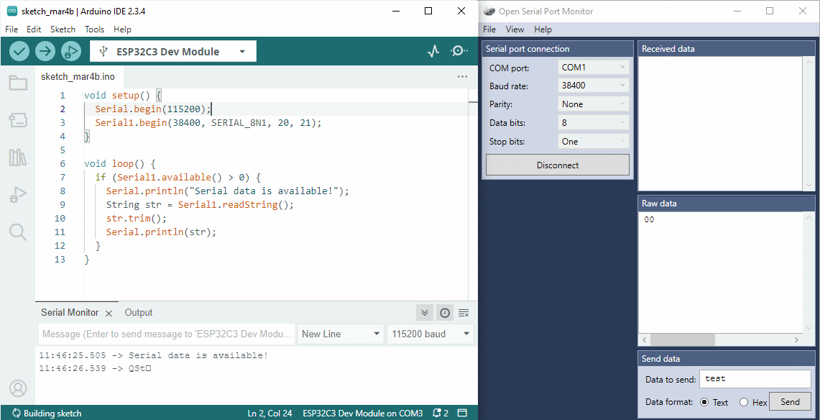This screenshot has width=820, height=420.
Task: Open the Boards Manager sidebar icon
Action: (18, 120)
